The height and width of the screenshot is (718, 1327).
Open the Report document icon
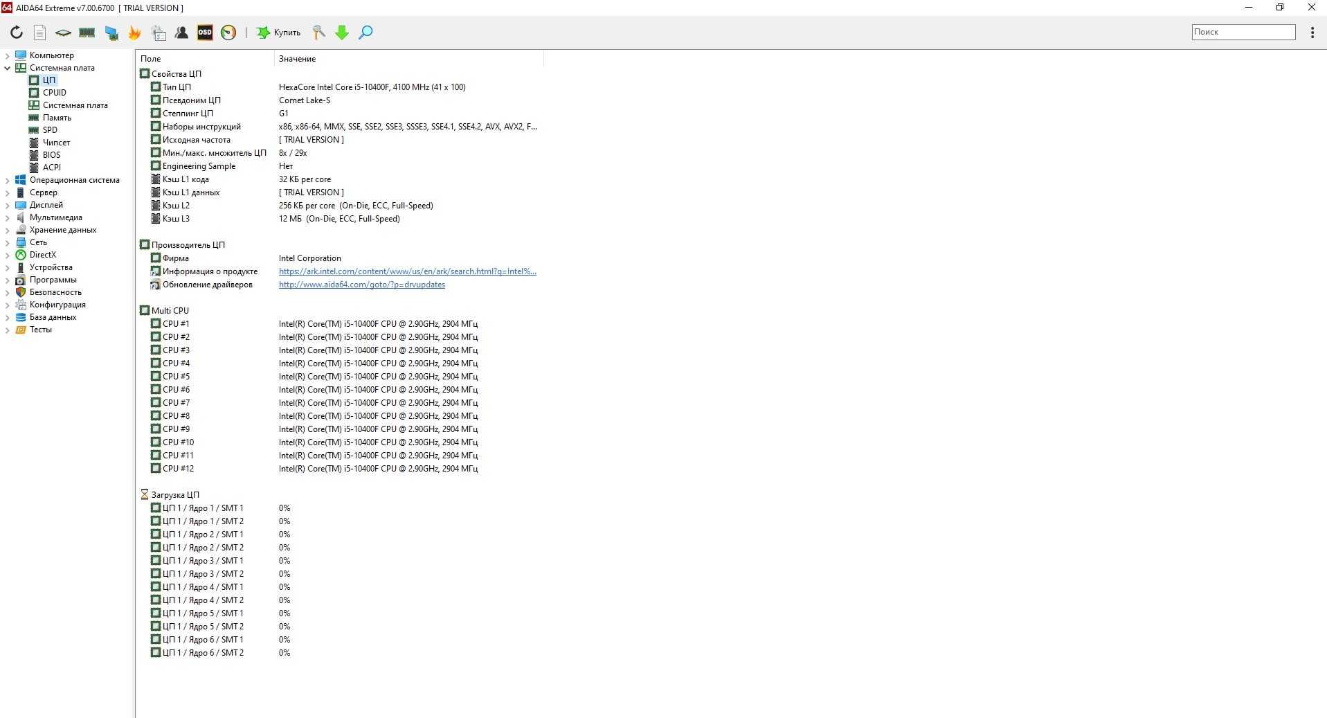click(39, 33)
